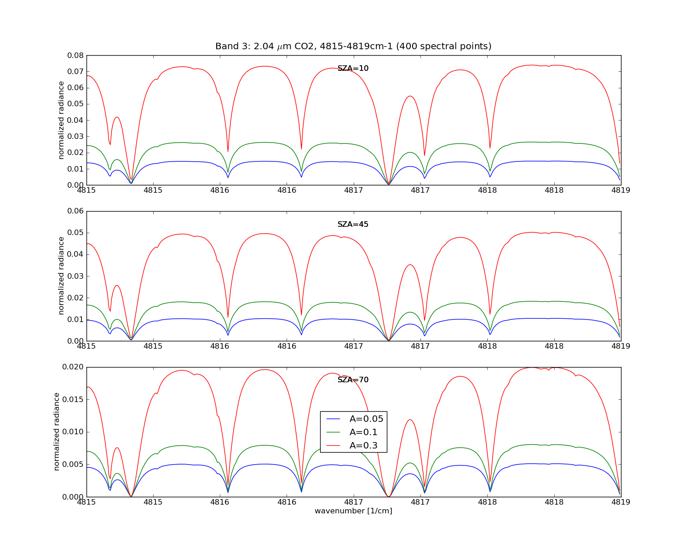The width and height of the screenshot is (690, 552).
Task: Select the 'SZA=10' annotation
Action: point(353,69)
